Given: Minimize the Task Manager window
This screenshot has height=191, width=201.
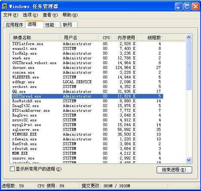Looking at the screenshot, I should click(x=178, y=6).
